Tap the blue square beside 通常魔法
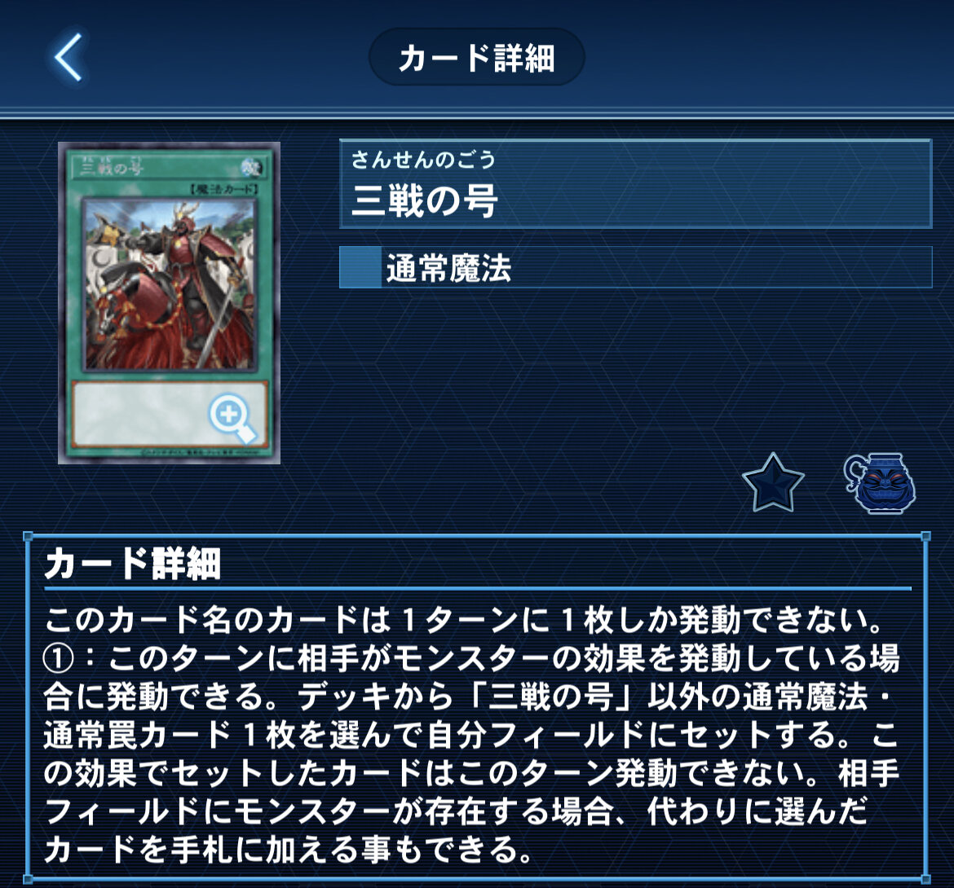 tap(360, 267)
